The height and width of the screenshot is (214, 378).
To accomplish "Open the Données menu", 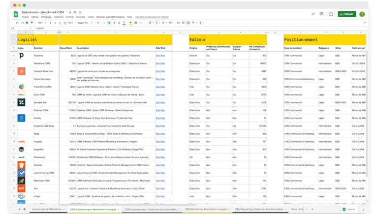I will coord(81,17).
